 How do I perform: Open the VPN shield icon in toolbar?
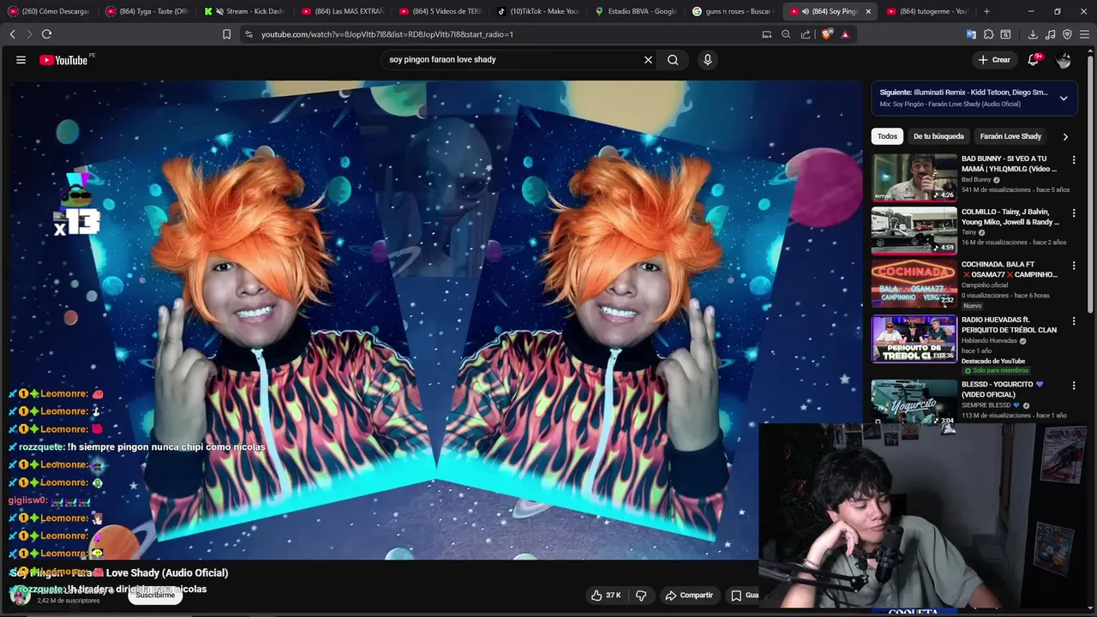coord(1067,34)
